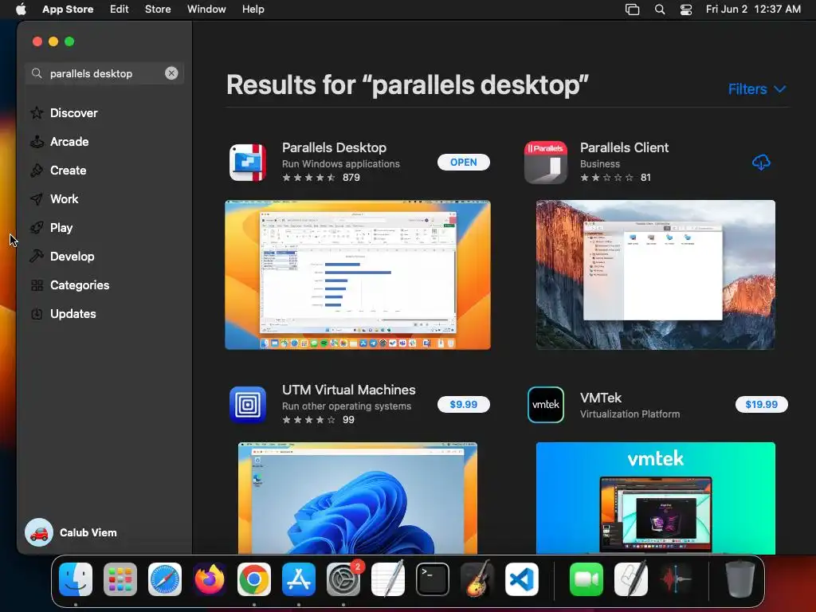Open the Voice Memos icon in Dock
Image resolution: width=816 pixels, height=612 pixels.
coord(676,579)
